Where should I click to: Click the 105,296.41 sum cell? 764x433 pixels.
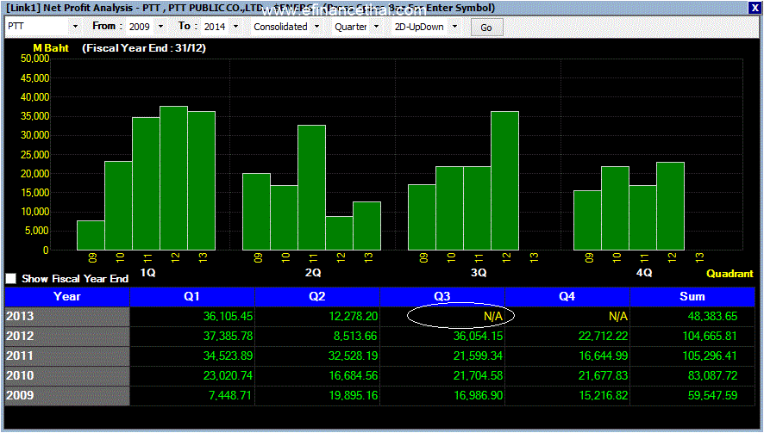click(x=692, y=356)
